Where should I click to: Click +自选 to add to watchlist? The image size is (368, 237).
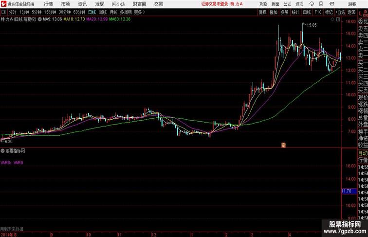pos(340,12)
